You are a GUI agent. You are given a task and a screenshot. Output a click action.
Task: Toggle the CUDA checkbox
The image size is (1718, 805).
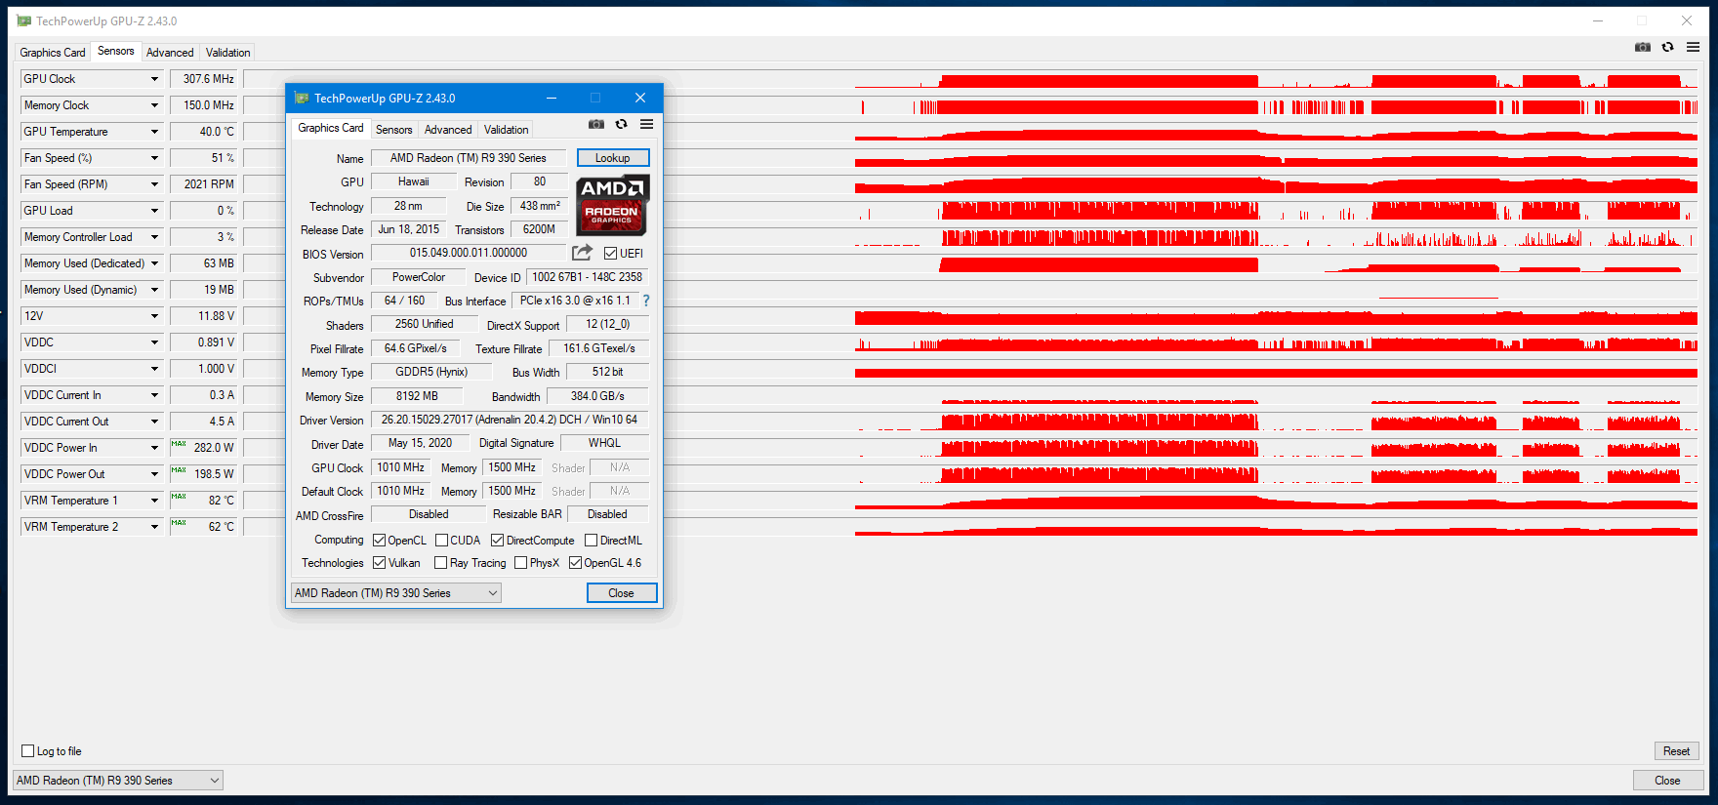pos(441,541)
